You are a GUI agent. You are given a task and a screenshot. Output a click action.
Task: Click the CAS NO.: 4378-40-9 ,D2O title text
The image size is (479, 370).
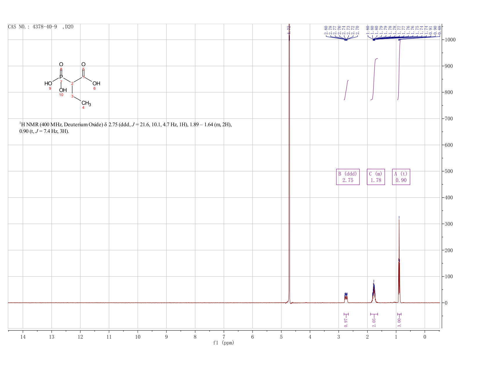point(41,27)
